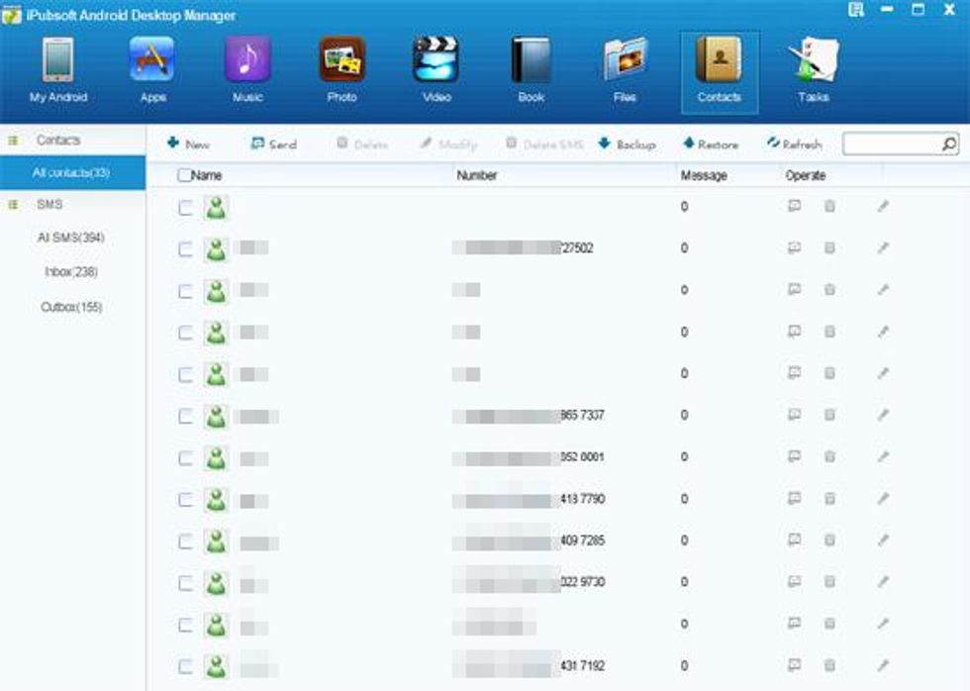The height and width of the screenshot is (691, 970).
Task: Click inside the search input field
Action: [892, 145]
